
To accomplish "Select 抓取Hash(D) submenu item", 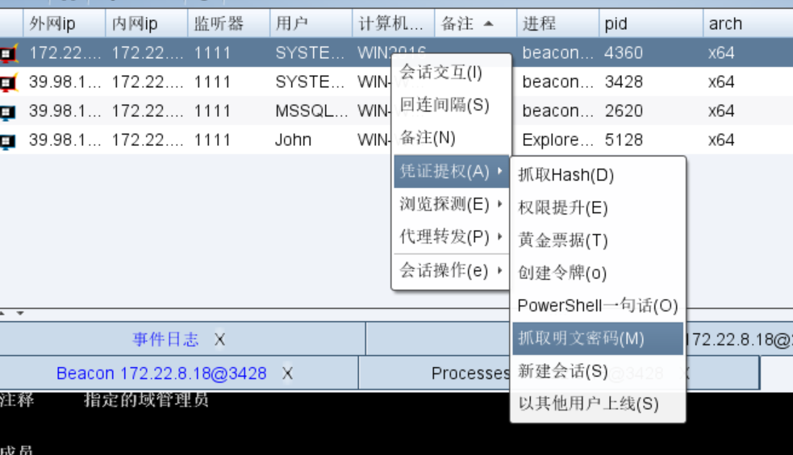I will 598,174.
